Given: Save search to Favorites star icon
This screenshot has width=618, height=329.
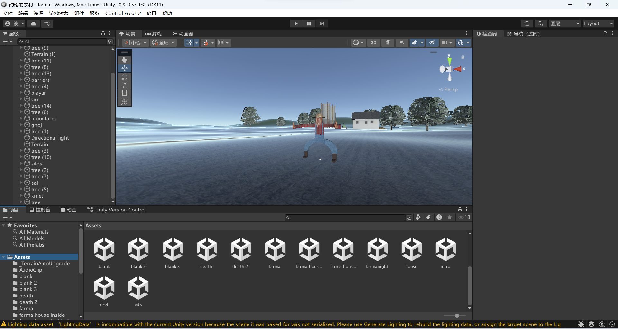Looking at the screenshot, I should pyautogui.click(x=450, y=217).
